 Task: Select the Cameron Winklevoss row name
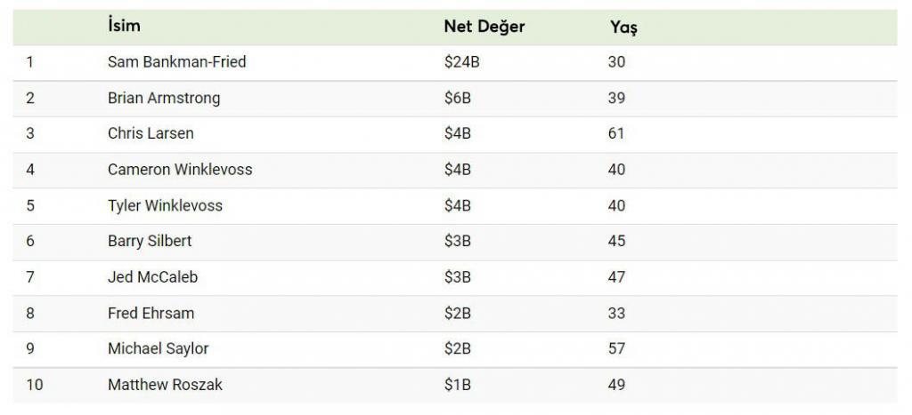[180, 170]
